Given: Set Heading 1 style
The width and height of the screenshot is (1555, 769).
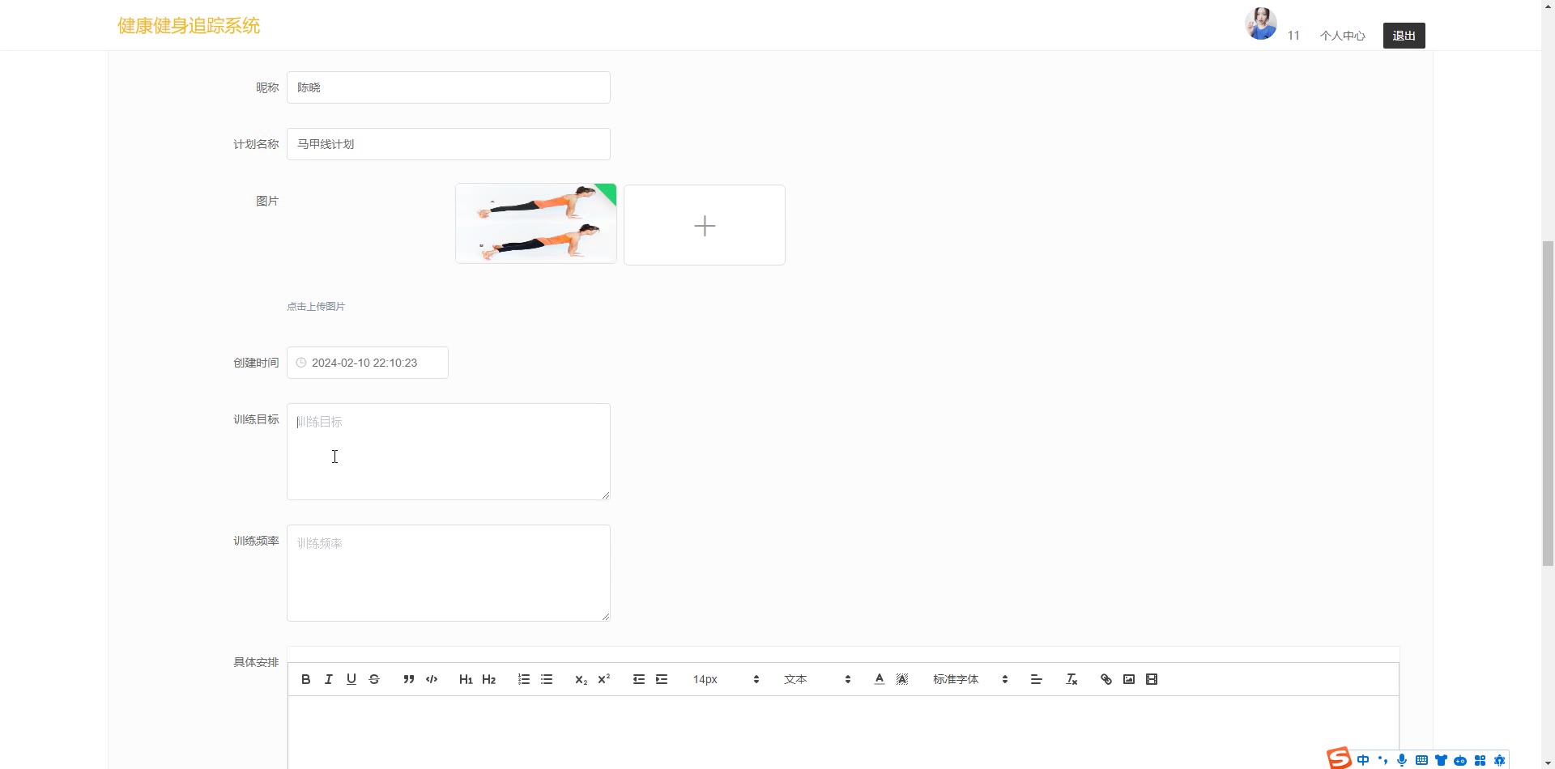Looking at the screenshot, I should [466, 679].
